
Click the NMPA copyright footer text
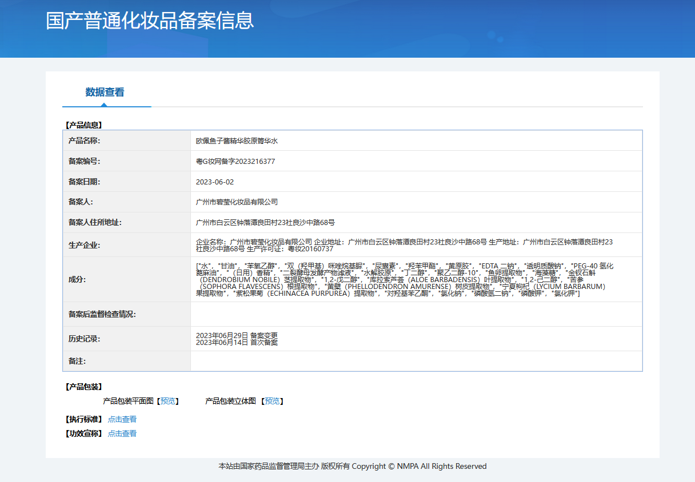pos(352,467)
